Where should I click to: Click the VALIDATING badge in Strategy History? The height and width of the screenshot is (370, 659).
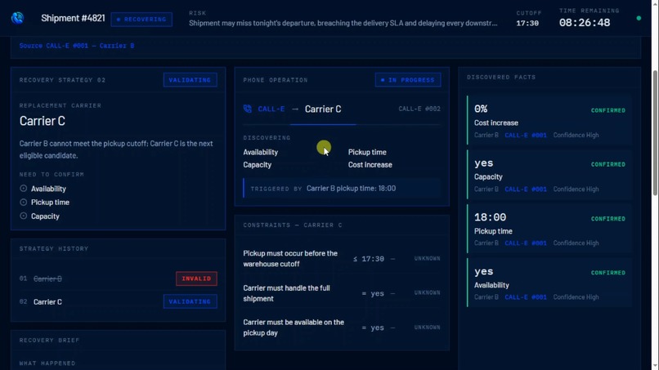coord(190,301)
